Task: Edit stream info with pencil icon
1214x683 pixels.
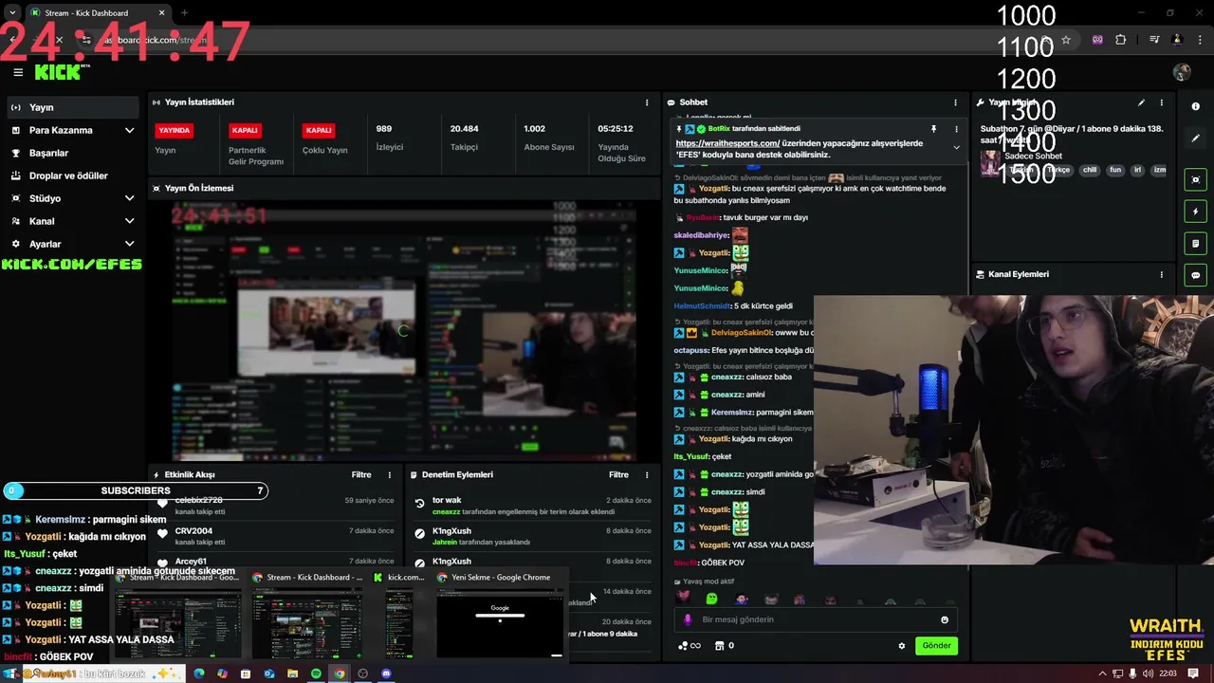Action: 1141,102
